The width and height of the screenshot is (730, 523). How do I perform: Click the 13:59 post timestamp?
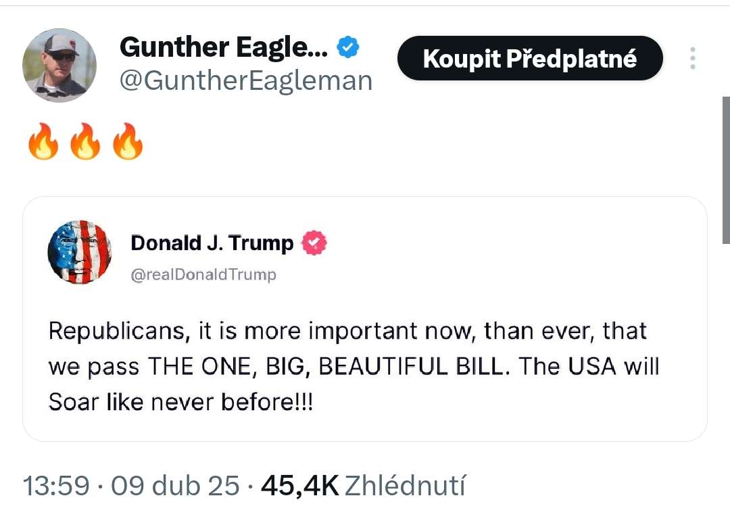(x=56, y=486)
